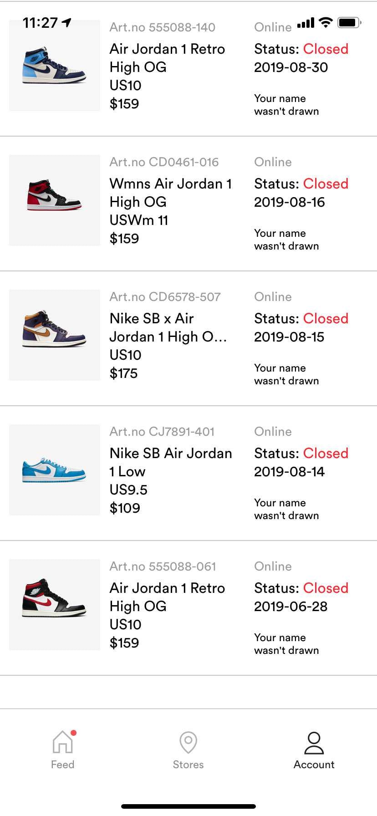This screenshot has width=377, height=816.
Task: Switch to the Stores tab label
Action: coord(188,765)
